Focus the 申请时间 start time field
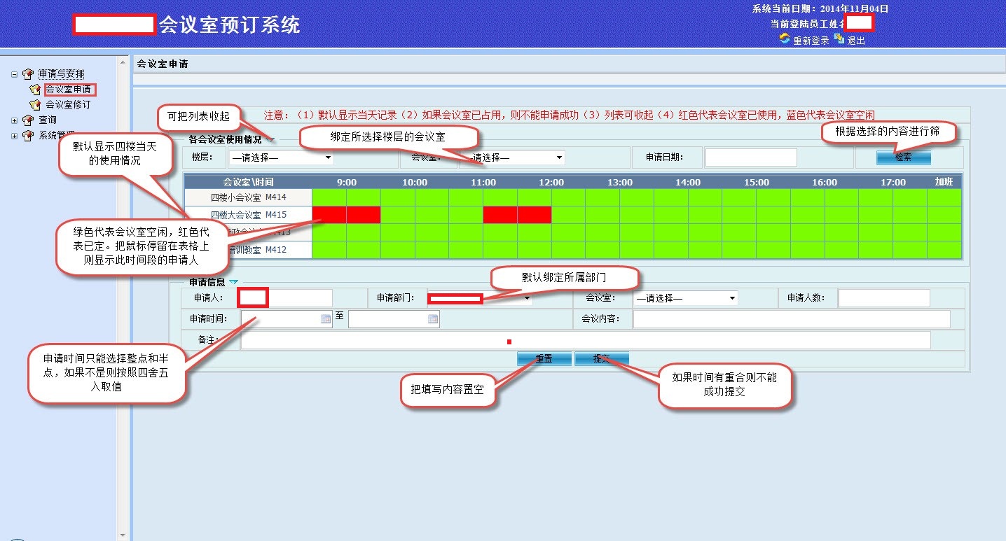1006x541 pixels. click(287, 319)
